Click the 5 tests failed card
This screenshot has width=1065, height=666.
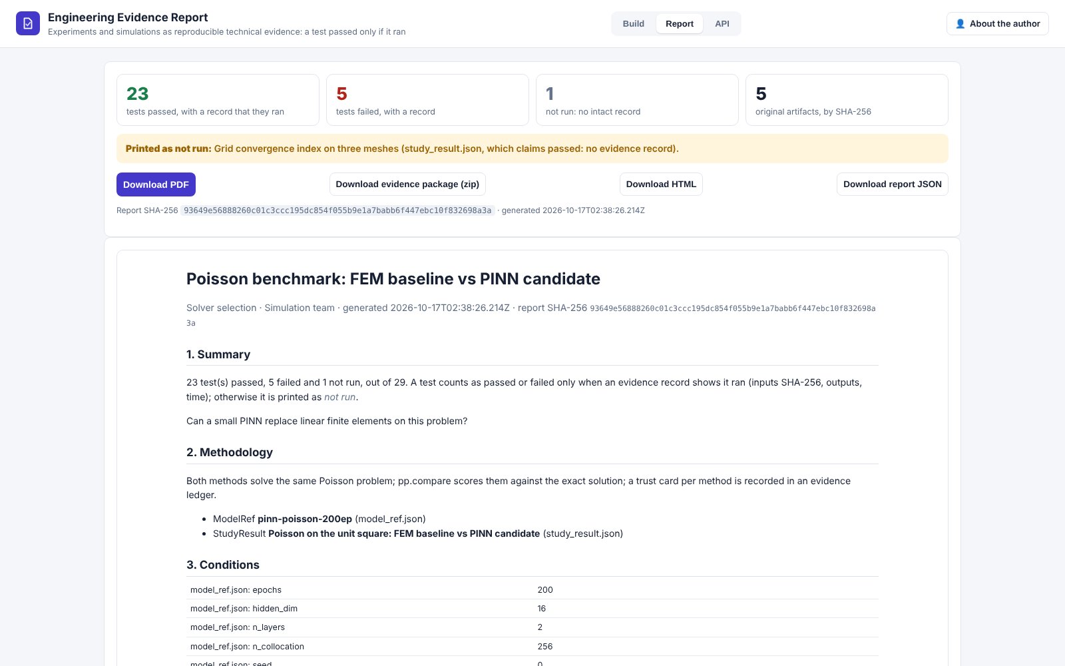(427, 100)
